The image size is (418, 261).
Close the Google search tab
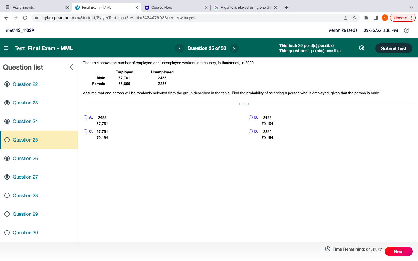coord(275,8)
